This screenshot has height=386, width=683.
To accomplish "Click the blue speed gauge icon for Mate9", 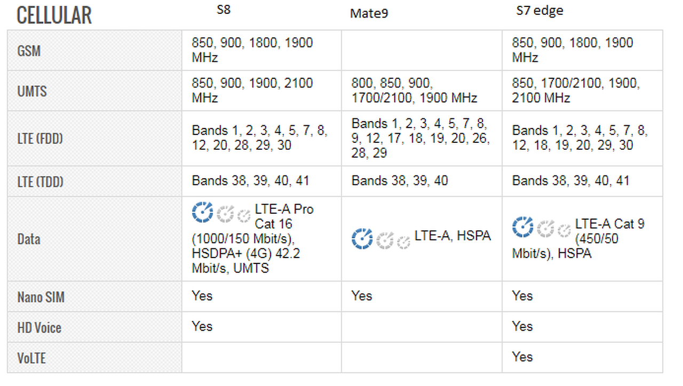I will (362, 238).
